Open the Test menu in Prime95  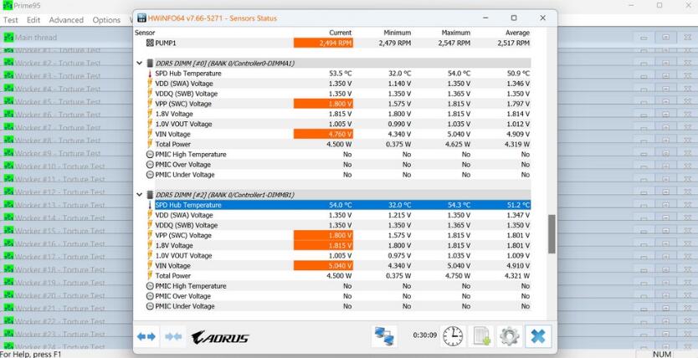[10, 20]
